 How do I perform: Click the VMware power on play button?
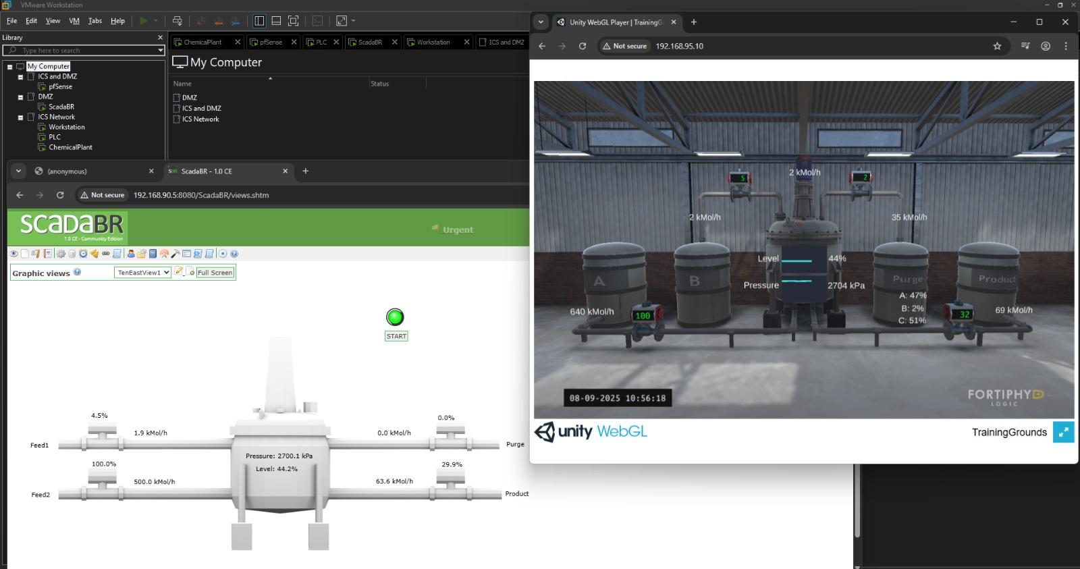[x=143, y=21]
